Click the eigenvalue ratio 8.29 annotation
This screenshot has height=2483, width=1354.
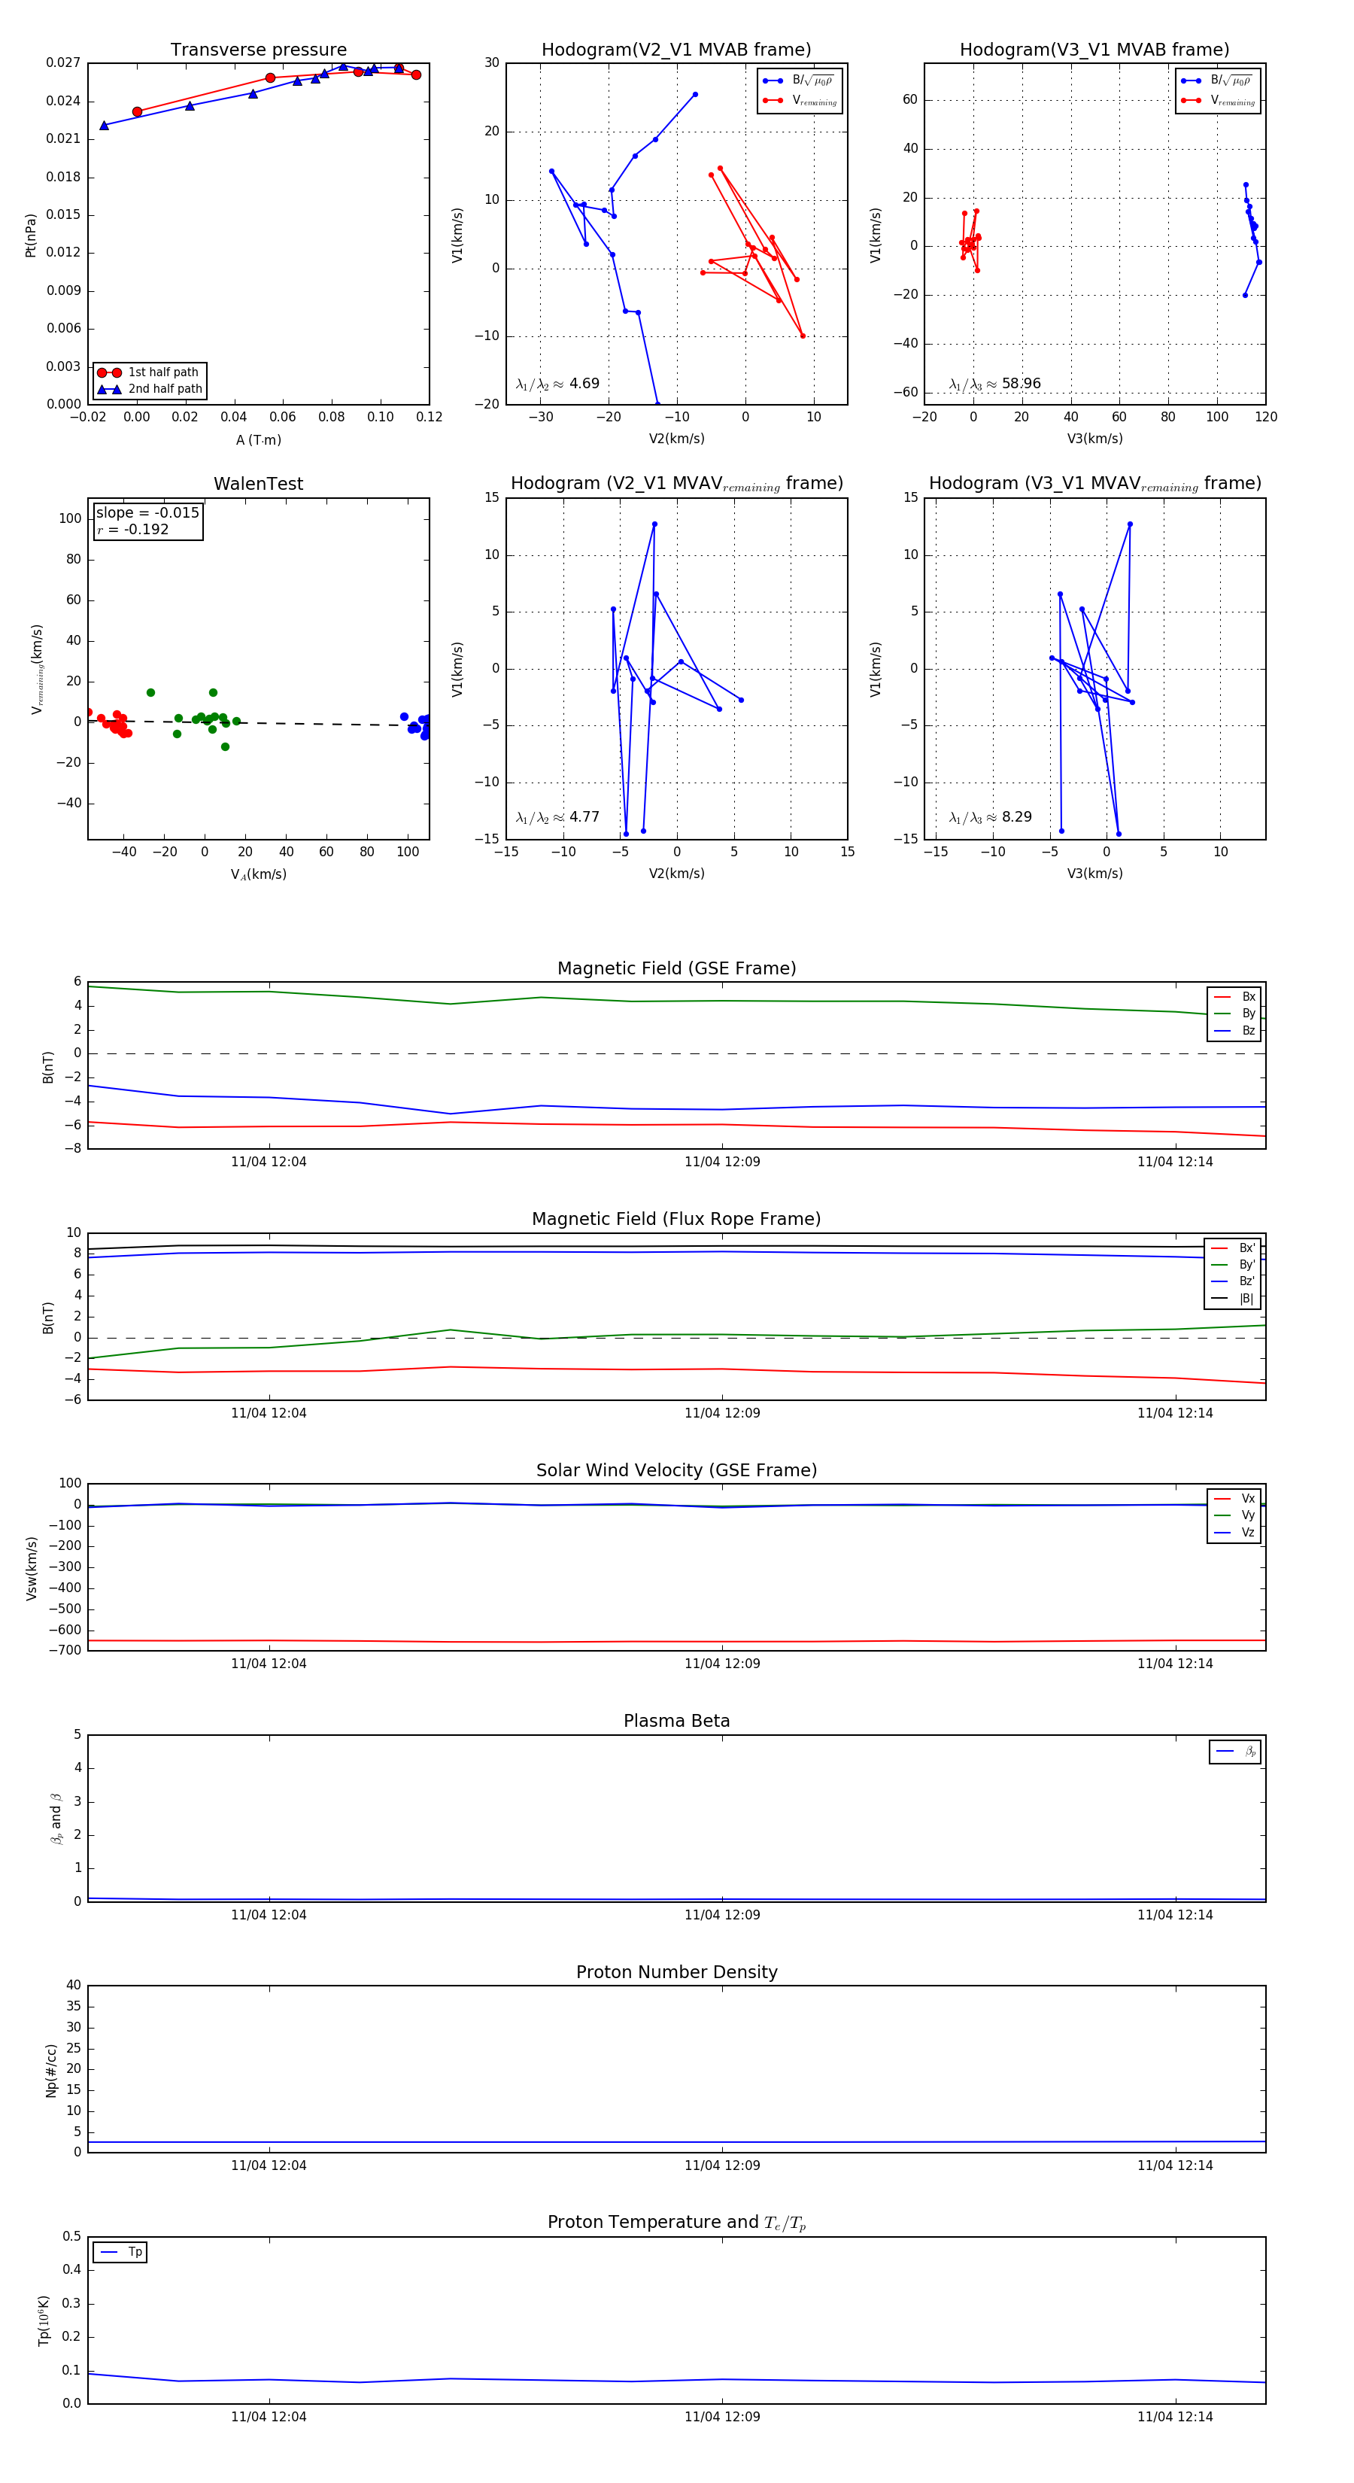(x=990, y=817)
